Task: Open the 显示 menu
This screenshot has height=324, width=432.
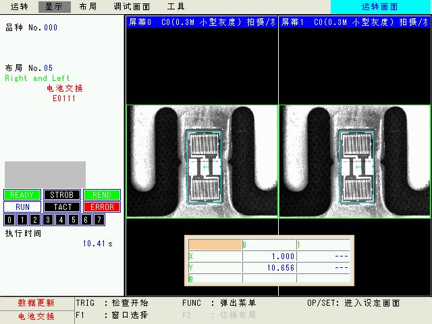Action: tap(54, 7)
